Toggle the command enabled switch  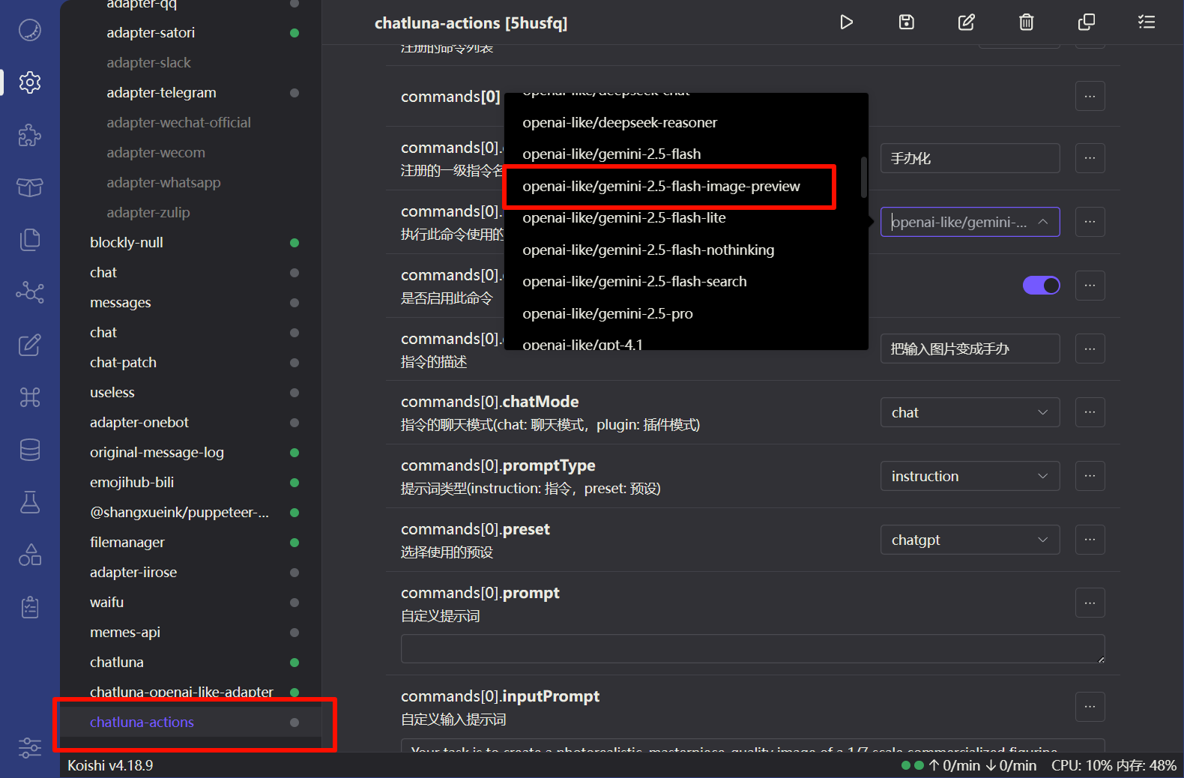[1041, 286]
